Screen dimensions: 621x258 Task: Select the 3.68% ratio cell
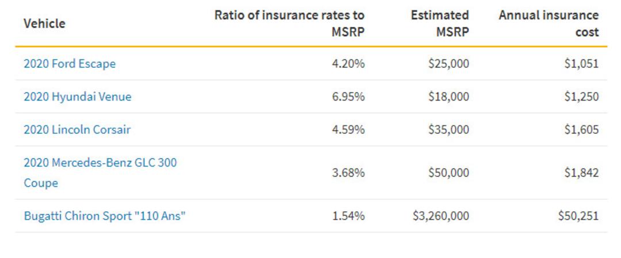pos(348,173)
